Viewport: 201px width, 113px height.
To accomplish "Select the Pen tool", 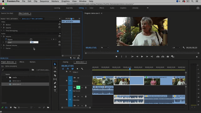I will pyautogui.click(x=55, y=83).
